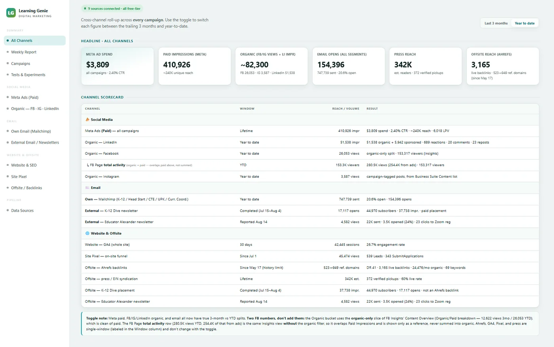This screenshot has height=347, width=554.
Task: Open All Channels in the sidebar
Action: [x=35, y=40]
